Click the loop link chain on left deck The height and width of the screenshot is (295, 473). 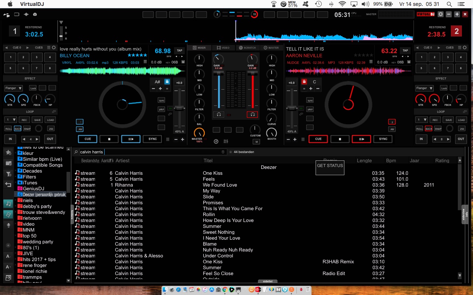pyautogui.click(x=54, y=111)
